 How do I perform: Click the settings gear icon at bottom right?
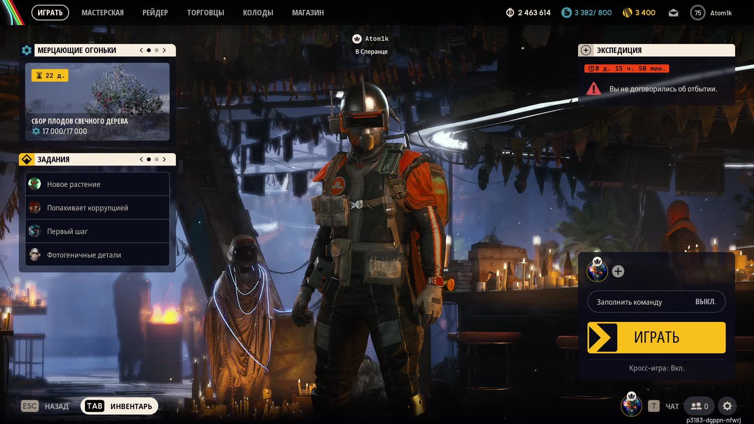click(727, 406)
